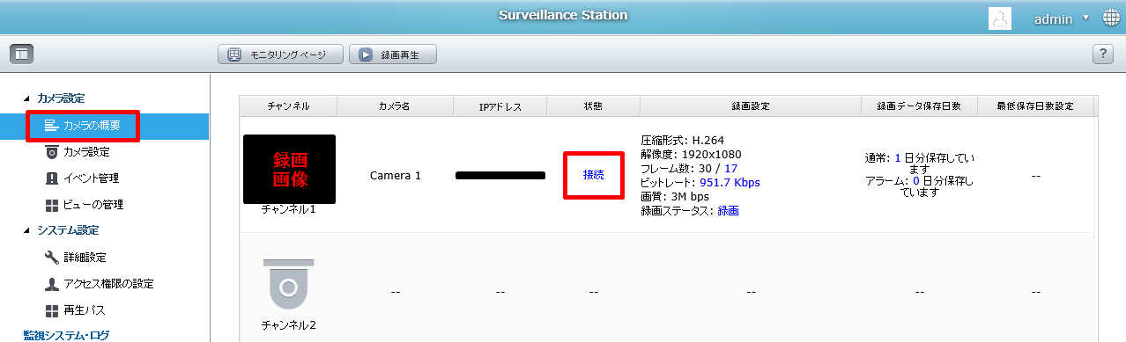This screenshot has width=1126, height=342.
Task: Select アクセス権限の設定 user icon item
Action: click(x=52, y=284)
